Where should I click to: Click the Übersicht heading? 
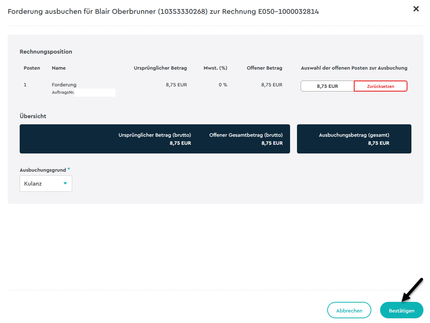click(x=33, y=116)
